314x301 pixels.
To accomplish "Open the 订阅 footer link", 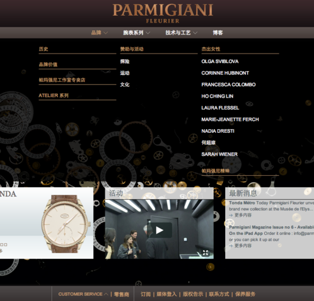I will (x=146, y=294).
